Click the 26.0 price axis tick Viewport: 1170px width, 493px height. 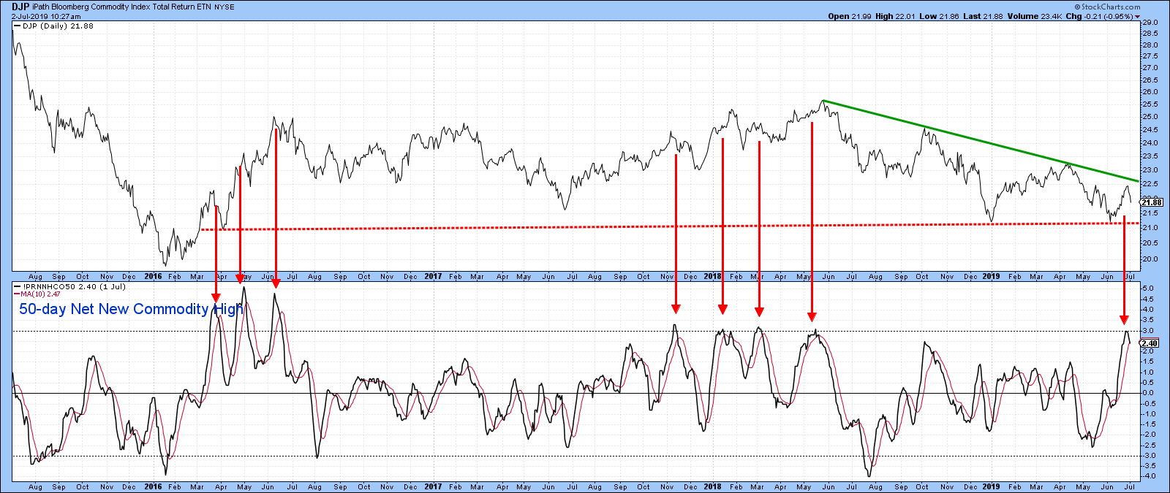coord(1150,92)
